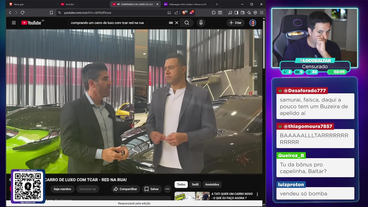Click the Inscrever-se button

tap(88, 189)
